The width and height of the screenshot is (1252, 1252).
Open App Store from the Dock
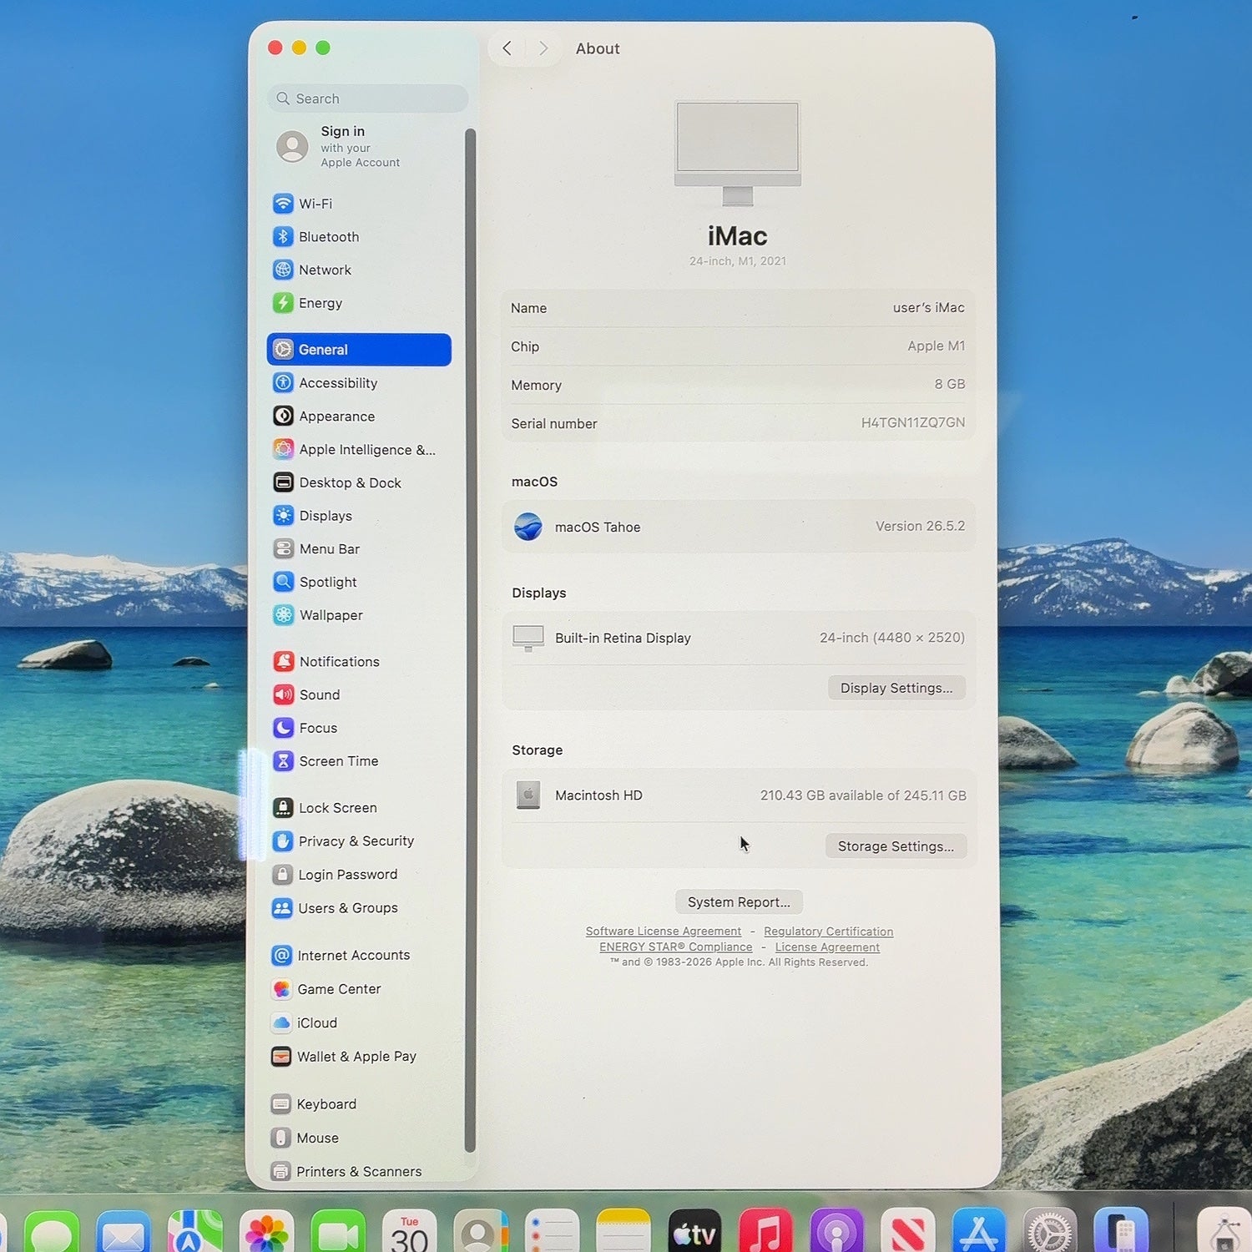979,1232
